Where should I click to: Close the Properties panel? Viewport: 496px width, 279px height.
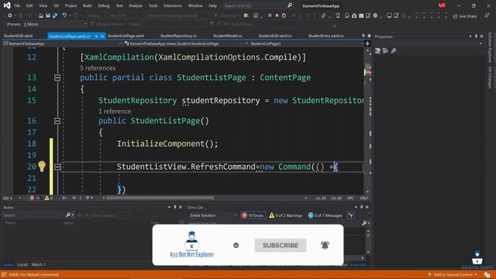[x=481, y=36]
